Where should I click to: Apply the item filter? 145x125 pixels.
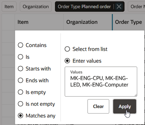(x=125, y=106)
